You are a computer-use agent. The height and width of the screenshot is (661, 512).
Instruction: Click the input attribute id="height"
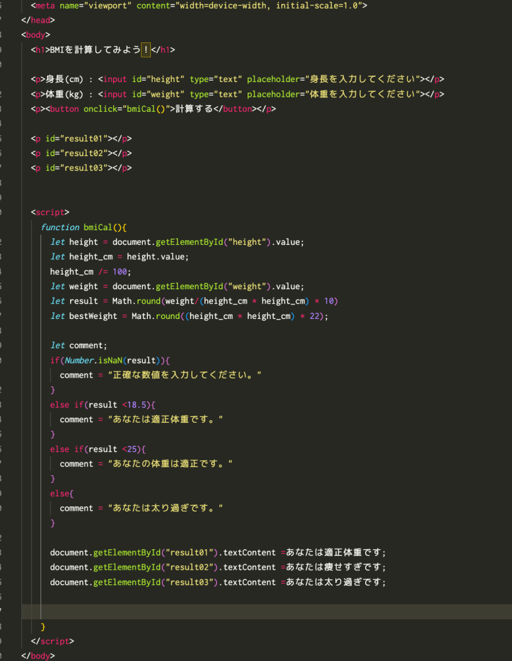click(158, 79)
